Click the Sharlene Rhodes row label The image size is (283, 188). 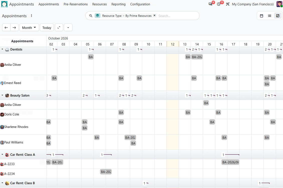point(16,127)
